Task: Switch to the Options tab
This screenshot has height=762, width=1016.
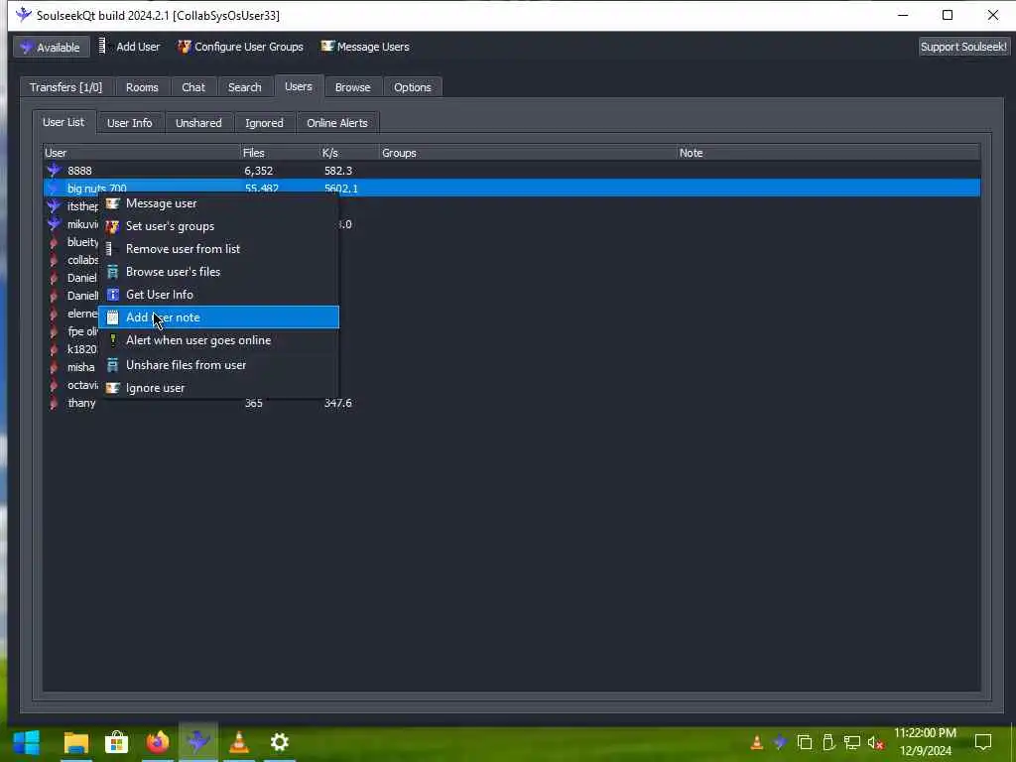Action: tap(413, 87)
